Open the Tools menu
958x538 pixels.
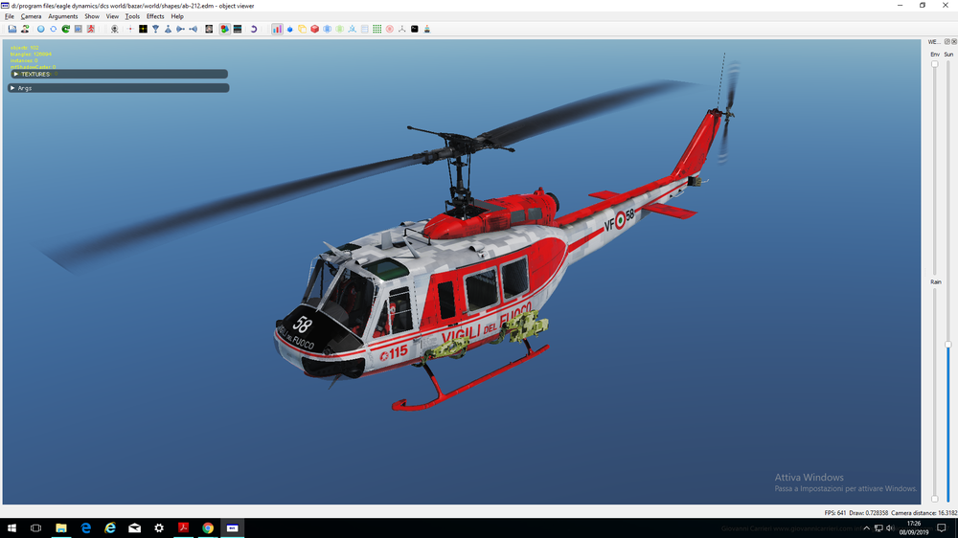click(132, 16)
